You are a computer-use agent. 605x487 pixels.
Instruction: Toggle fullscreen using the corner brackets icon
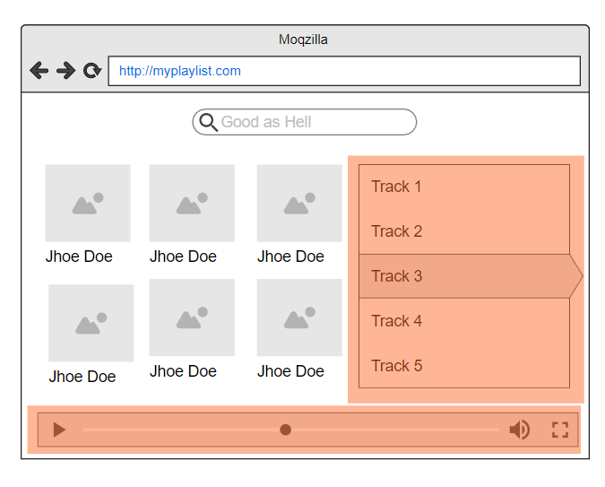[560, 430]
